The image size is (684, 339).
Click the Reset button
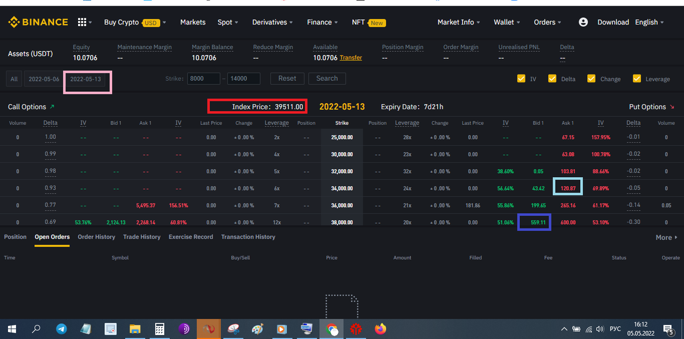click(x=287, y=79)
